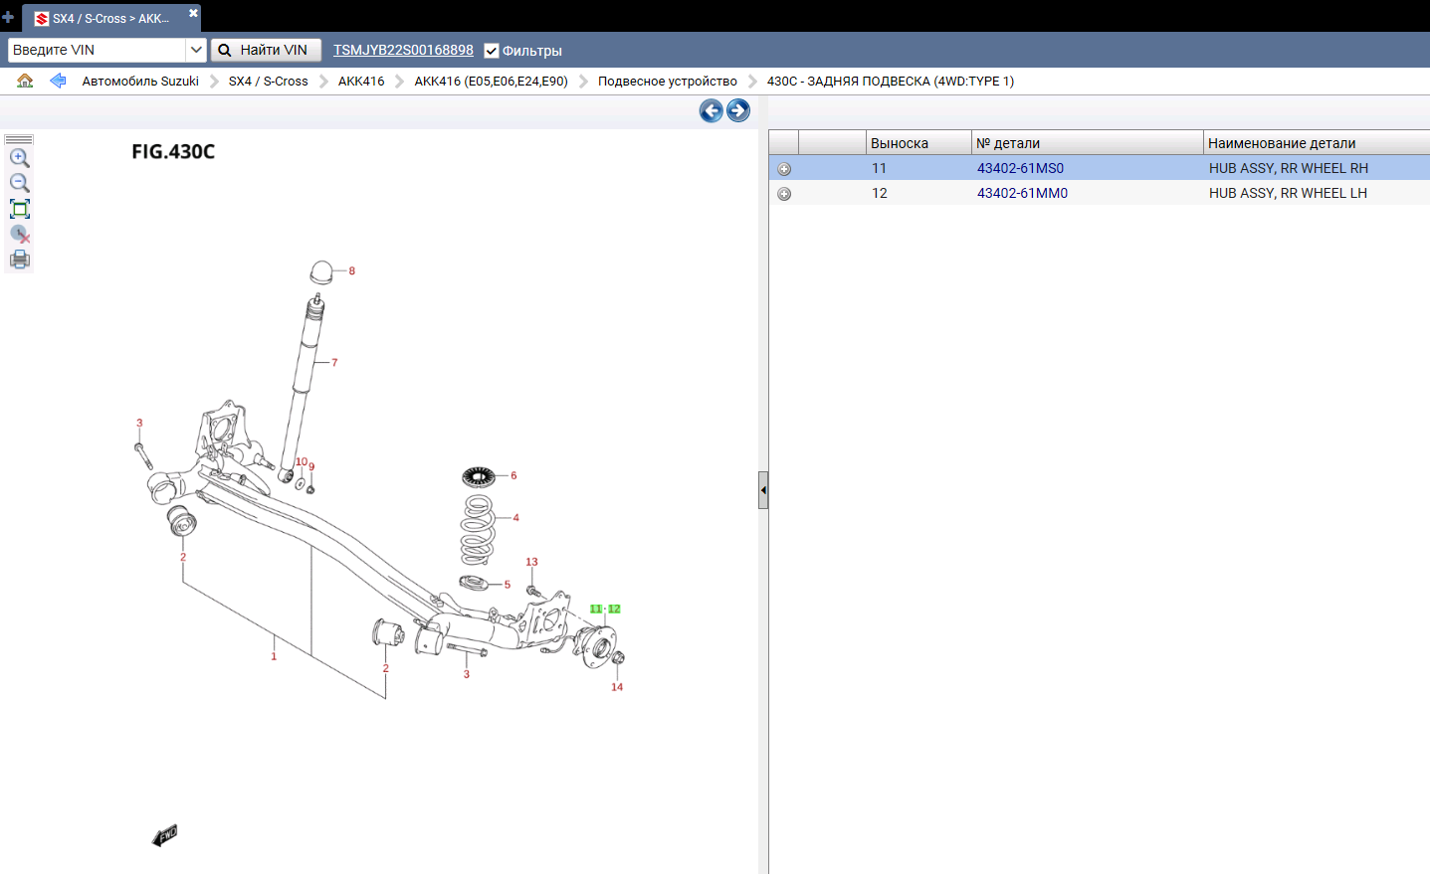
Task: Open Подвесное устройство breadcrumb item
Action: point(667,82)
